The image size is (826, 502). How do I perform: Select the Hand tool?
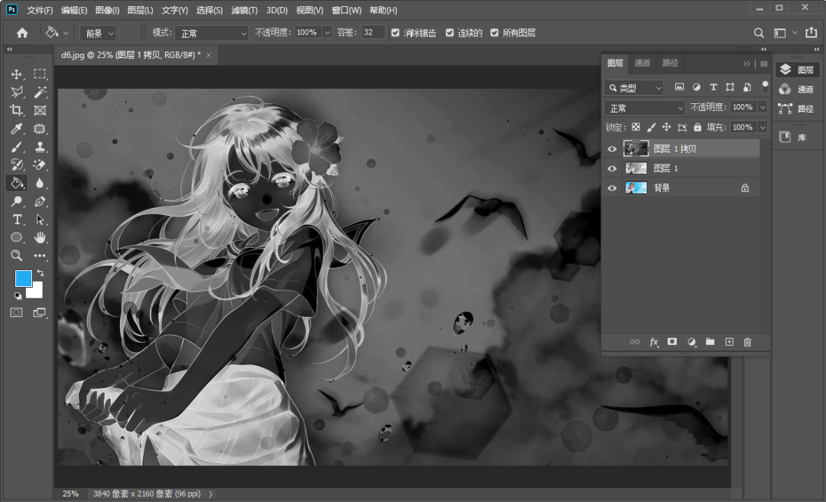click(40, 238)
